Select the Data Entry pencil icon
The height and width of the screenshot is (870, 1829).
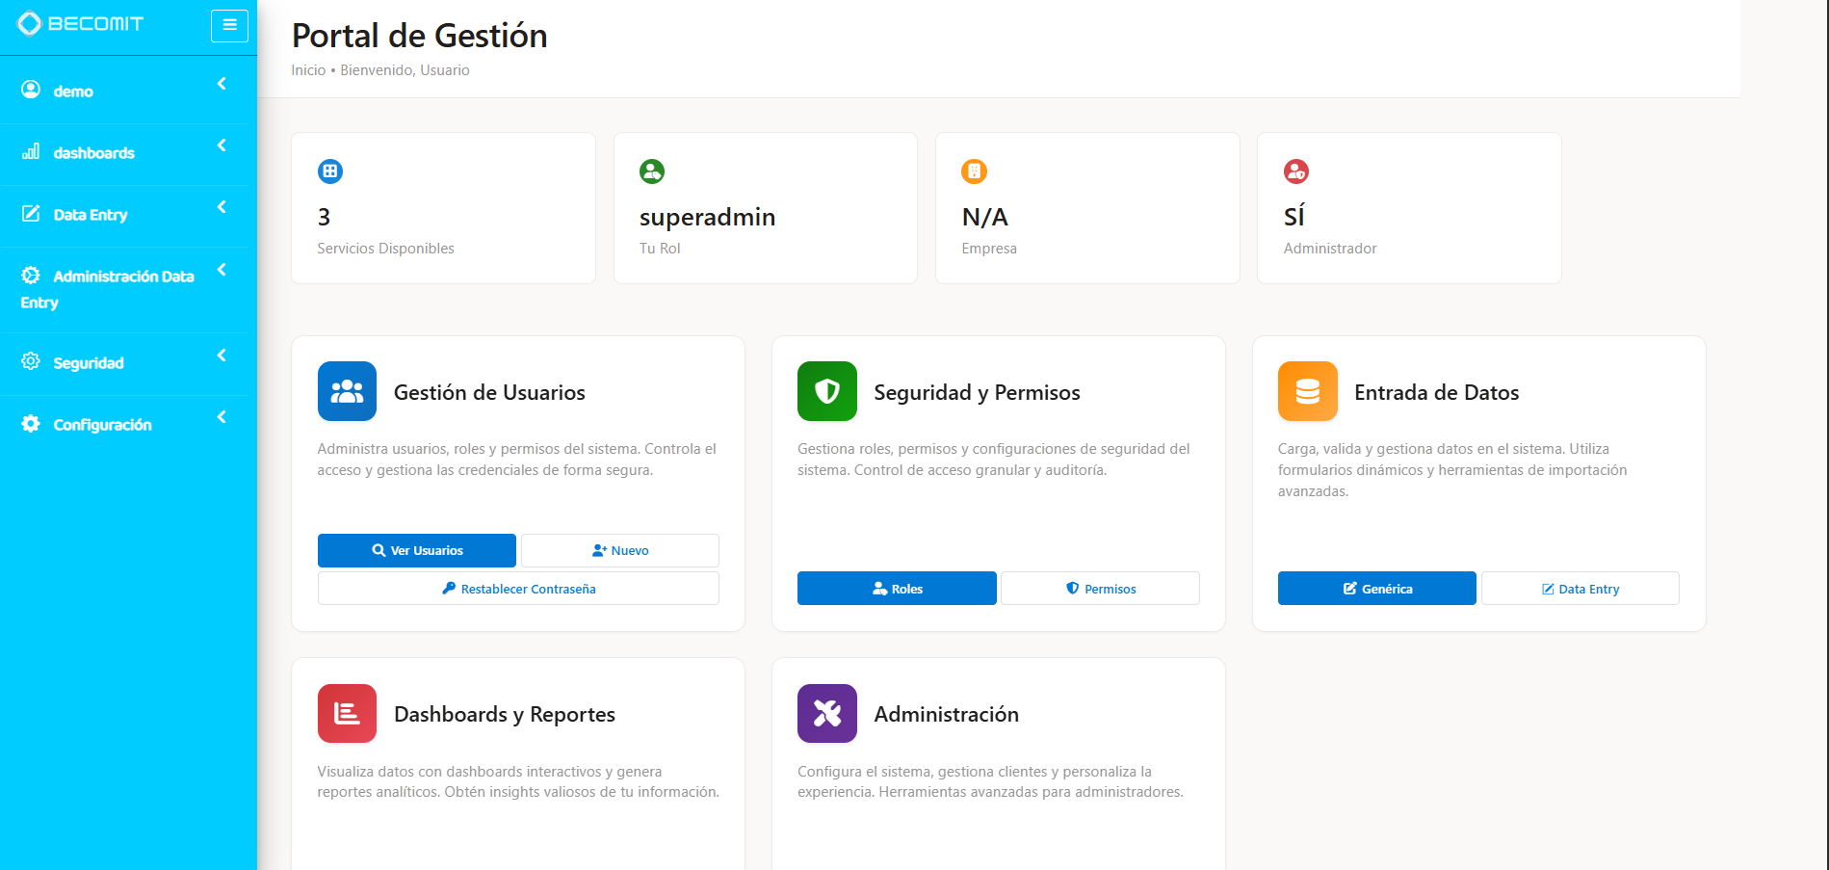pos(30,214)
